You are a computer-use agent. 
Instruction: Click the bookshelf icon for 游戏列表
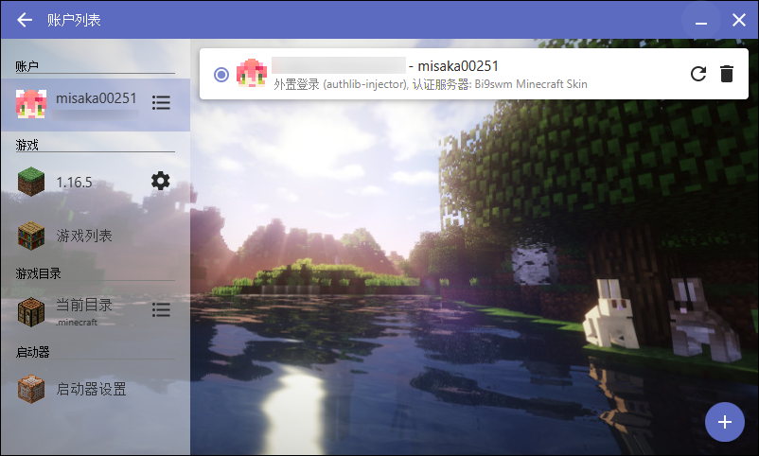pyautogui.click(x=31, y=236)
